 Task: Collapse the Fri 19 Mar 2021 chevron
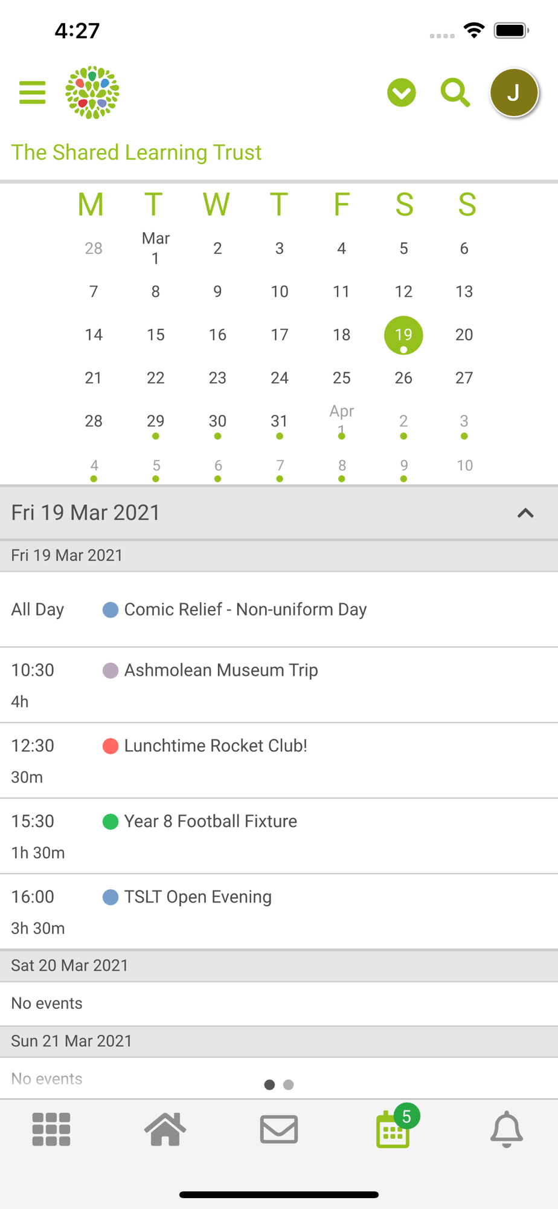[x=525, y=513]
